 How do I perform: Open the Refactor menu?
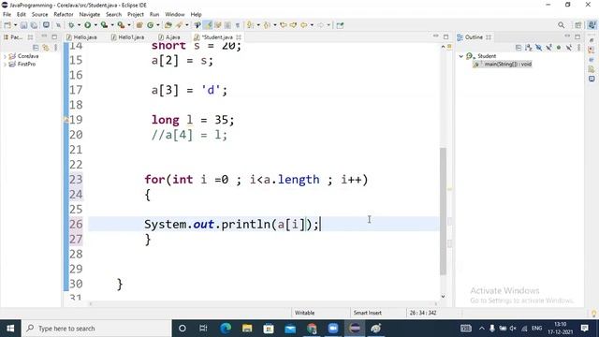[64, 15]
